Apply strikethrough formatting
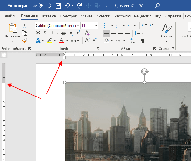The image size is (191, 161). 63,33
